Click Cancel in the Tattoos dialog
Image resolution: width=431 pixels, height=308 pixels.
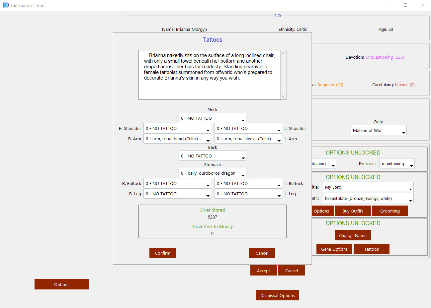(262, 253)
